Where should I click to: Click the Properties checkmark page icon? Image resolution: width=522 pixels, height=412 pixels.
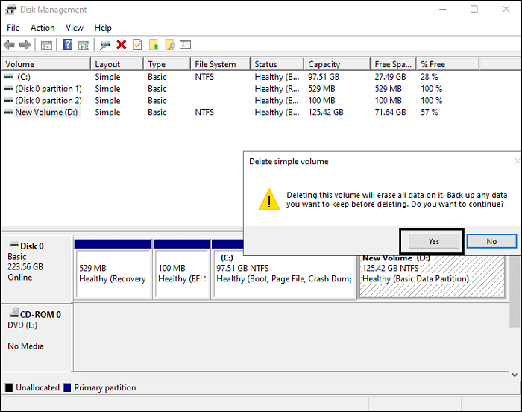(137, 46)
